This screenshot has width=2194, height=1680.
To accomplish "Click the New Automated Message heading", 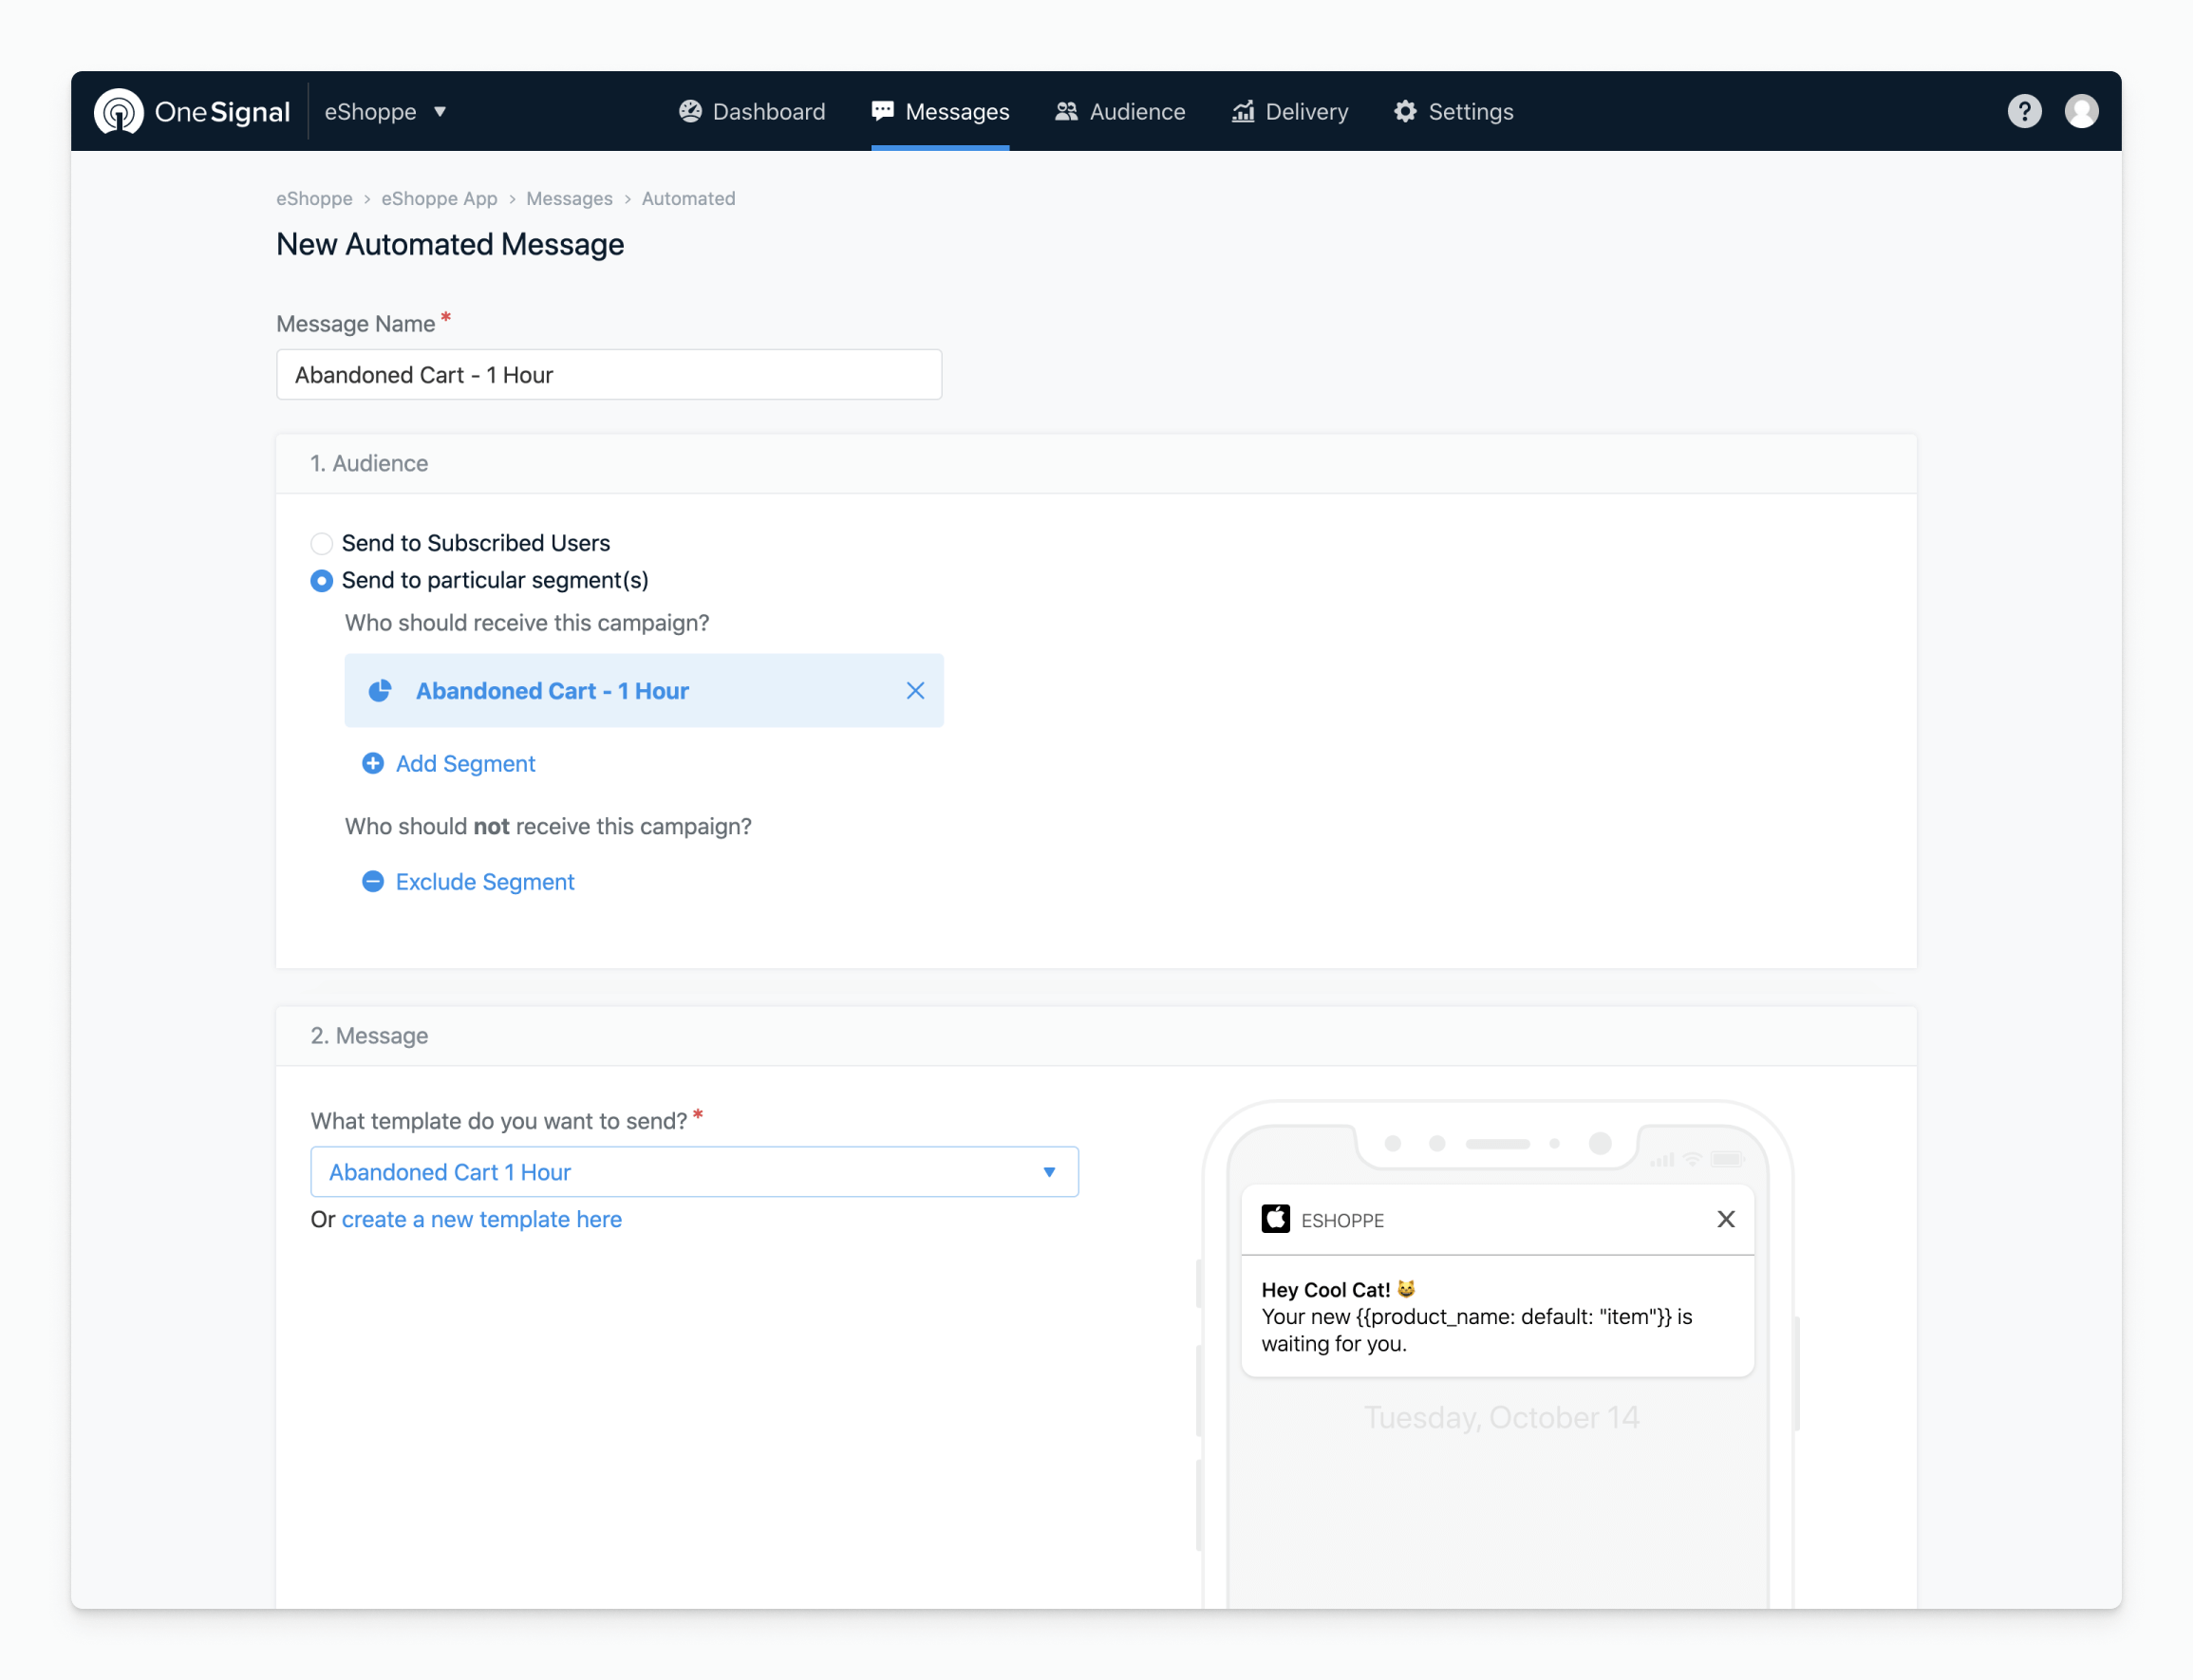I will click(450, 244).
